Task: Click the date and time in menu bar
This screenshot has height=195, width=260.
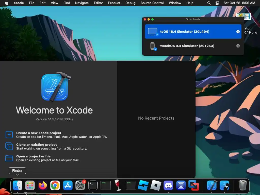Action: (239, 3)
